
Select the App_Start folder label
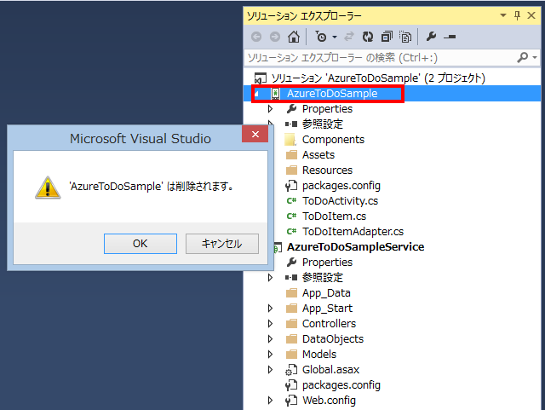(x=327, y=309)
